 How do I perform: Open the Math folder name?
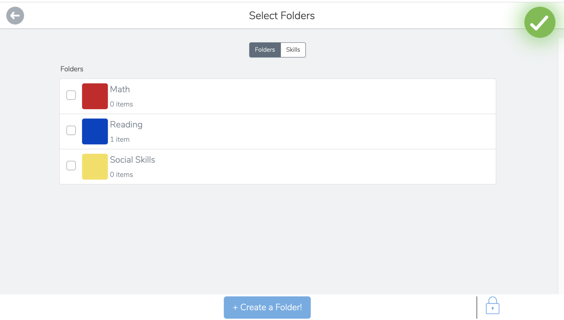pyautogui.click(x=120, y=90)
